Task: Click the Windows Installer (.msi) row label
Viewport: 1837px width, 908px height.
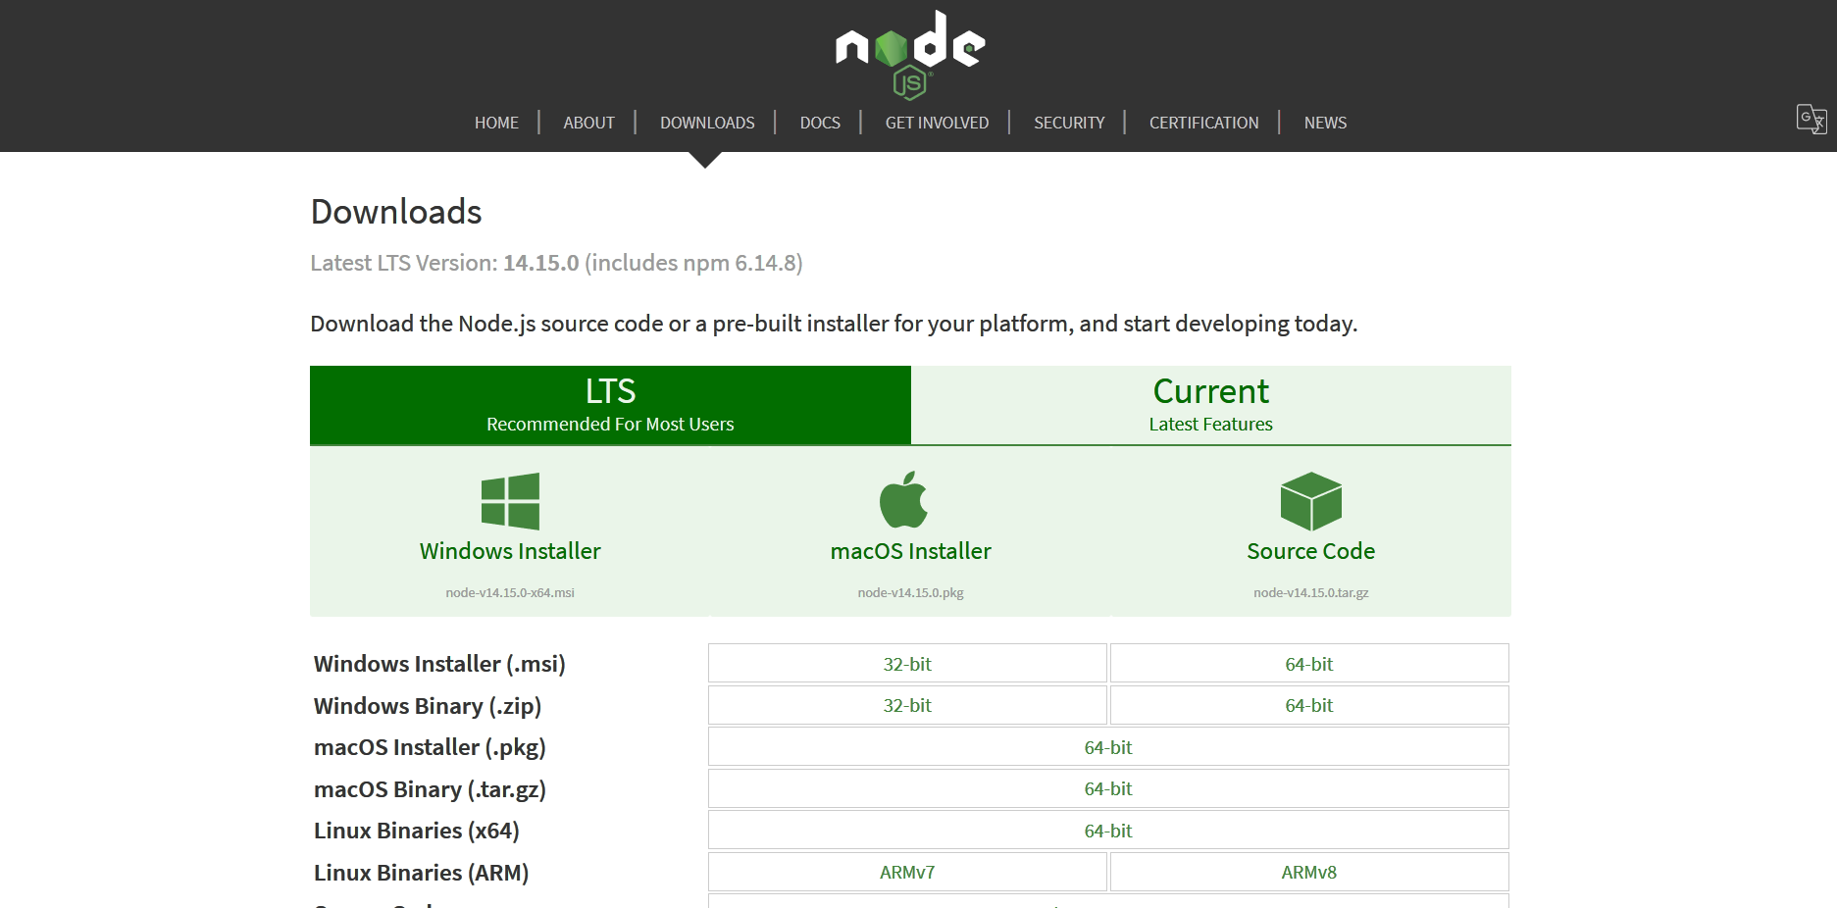Action: [x=439, y=664]
